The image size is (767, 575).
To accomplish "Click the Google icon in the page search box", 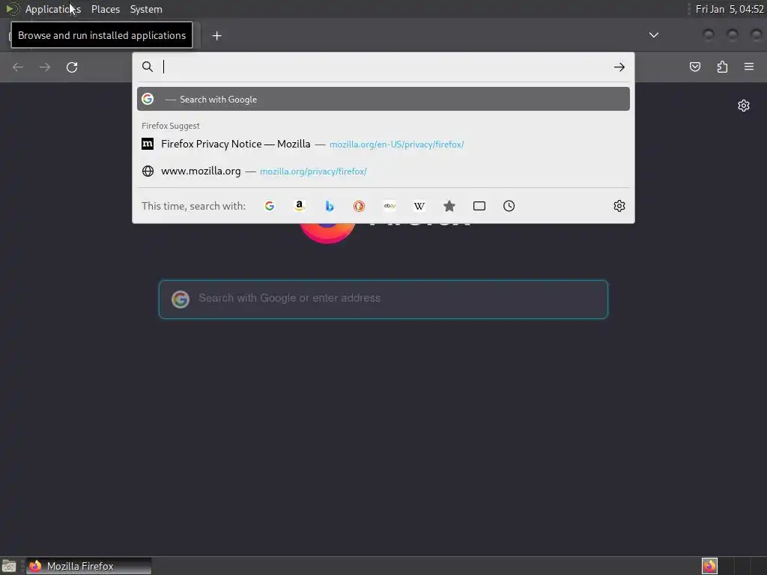I will coord(181,299).
